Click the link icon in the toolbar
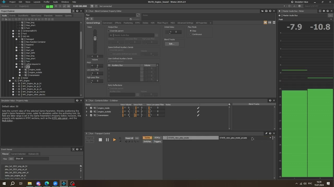The width and height of the screenshot is (334, 187). (68, 6)
